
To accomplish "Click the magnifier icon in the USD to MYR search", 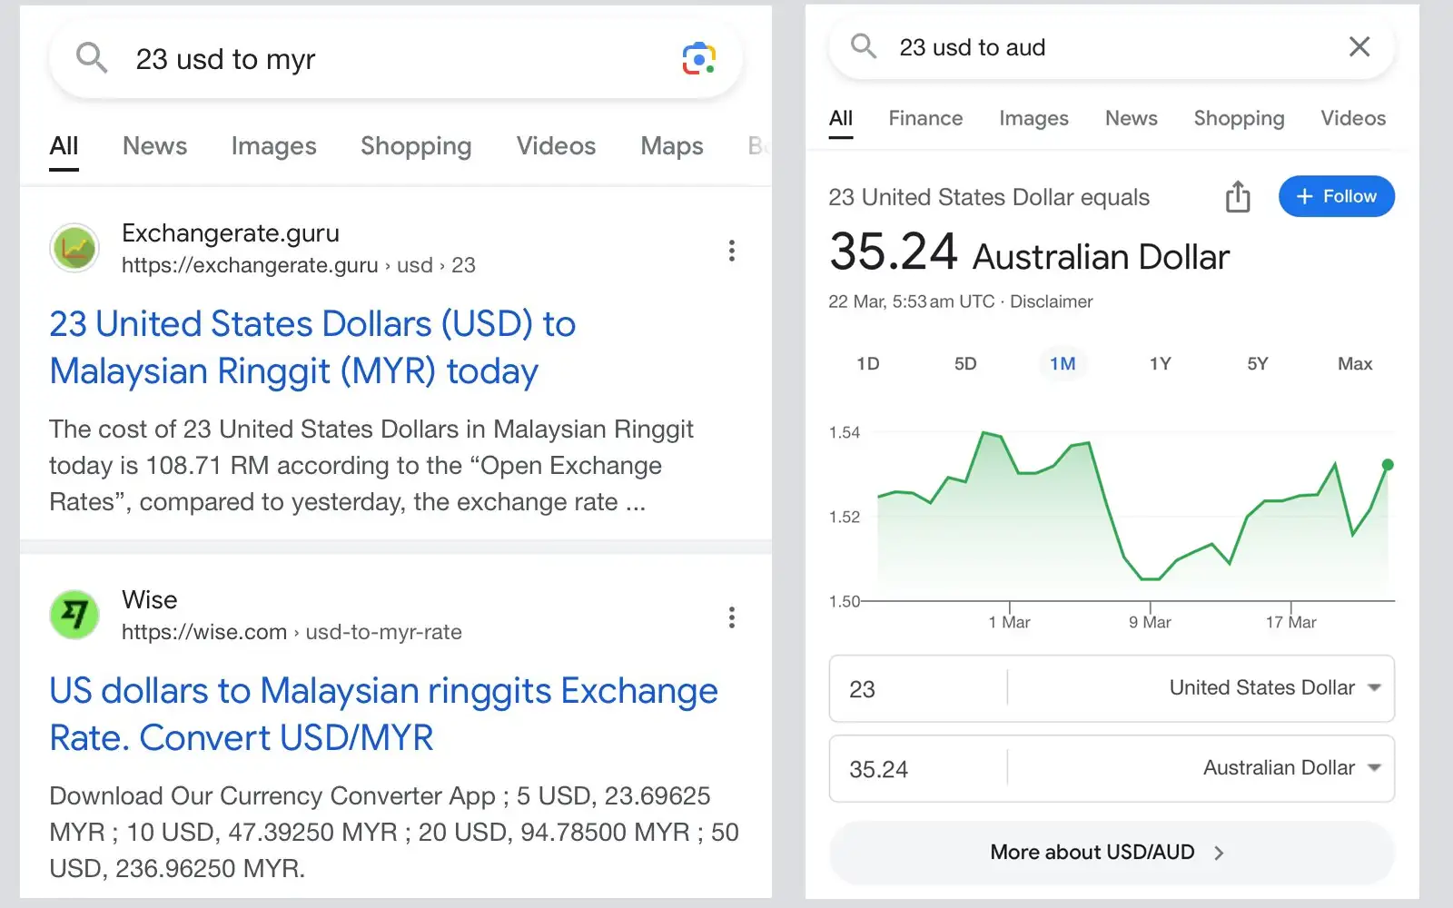I will click(92, 58).
